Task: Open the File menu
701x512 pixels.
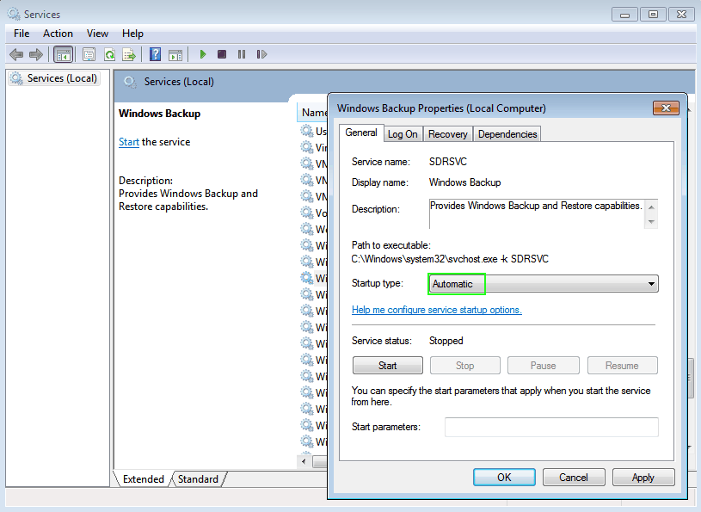Action: tap(22, 34)
